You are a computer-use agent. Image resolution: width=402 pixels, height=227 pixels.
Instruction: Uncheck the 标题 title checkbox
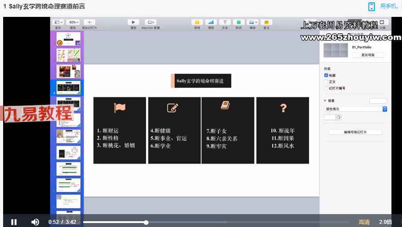point(326,76)
